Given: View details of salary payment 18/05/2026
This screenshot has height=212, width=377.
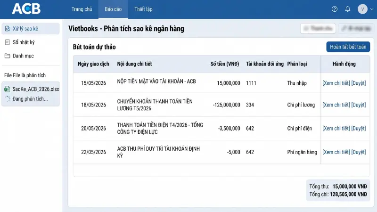Looking at the screenshot, I should click(336, 105).
